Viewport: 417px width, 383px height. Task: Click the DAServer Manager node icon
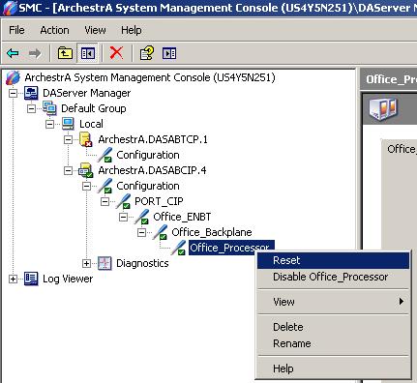31,93
